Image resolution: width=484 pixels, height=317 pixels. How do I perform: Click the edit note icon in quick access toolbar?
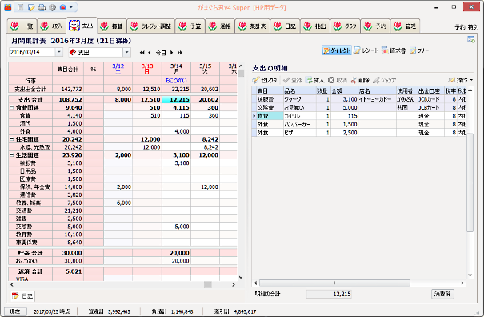pyautogui.click(x=31, y=7)
